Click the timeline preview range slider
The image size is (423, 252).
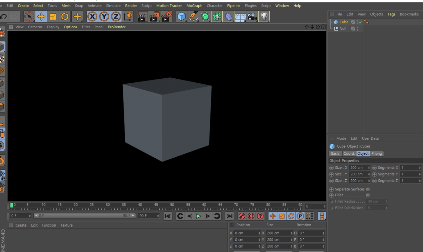[84, 216]
